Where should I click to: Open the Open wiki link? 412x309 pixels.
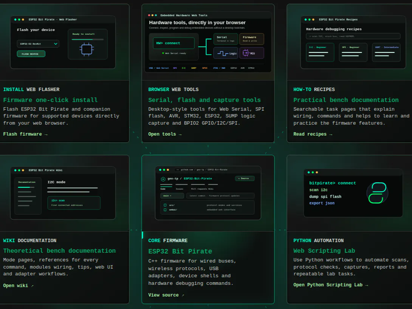(x=18, y=286)
